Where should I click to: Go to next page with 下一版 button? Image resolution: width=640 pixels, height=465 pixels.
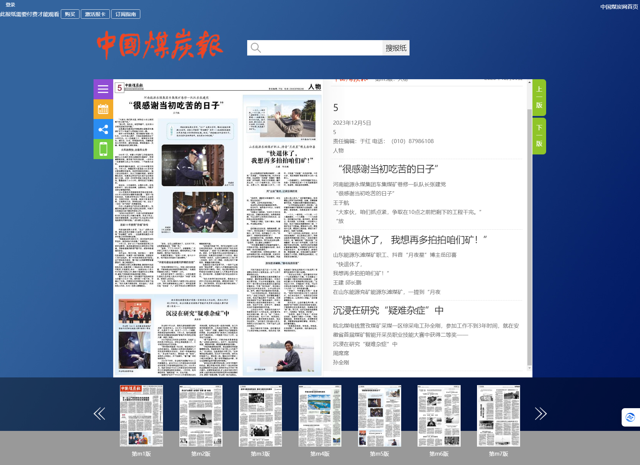539,136
